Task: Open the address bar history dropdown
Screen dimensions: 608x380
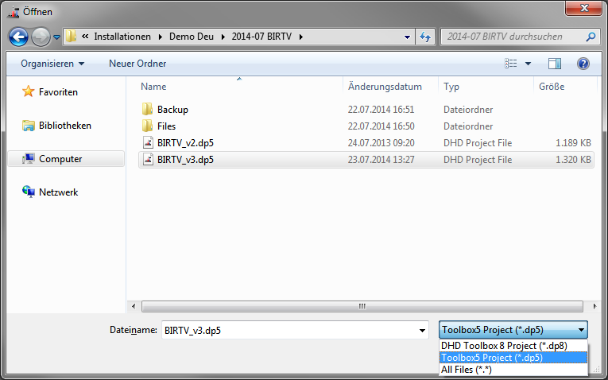Action: coord(407,37)
